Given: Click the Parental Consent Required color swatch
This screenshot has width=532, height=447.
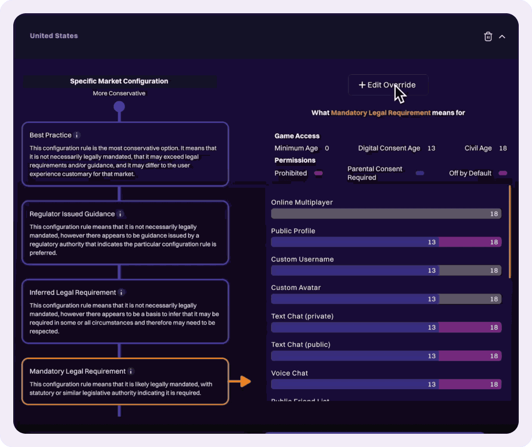Looking at the screenshot, I should tap(420, 173).
